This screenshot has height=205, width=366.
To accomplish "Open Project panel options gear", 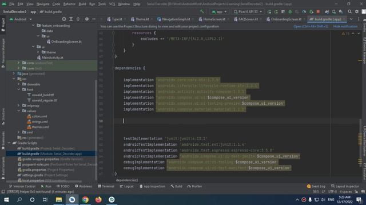I will 86,19.
